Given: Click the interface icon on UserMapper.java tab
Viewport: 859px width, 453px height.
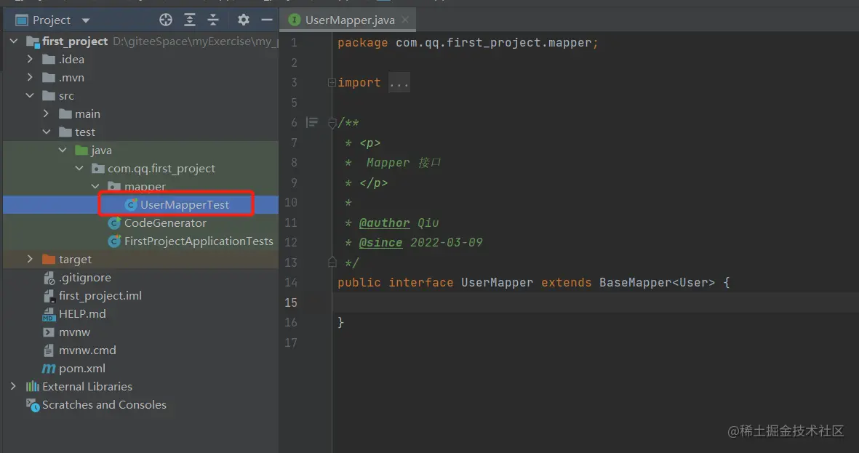Looking at the screenshot, I should [294, 20].
